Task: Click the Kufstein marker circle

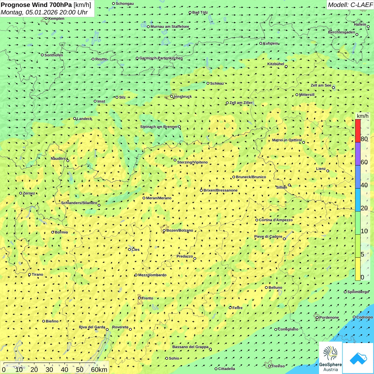Action: pos(261,43)
